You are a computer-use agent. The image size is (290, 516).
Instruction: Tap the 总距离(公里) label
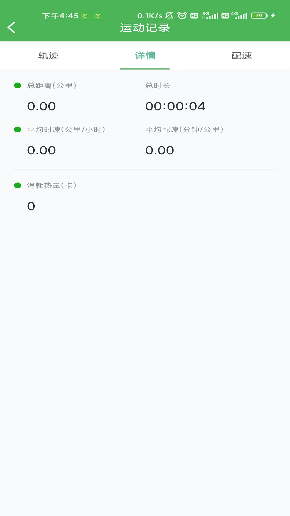[x=52, y=85]
